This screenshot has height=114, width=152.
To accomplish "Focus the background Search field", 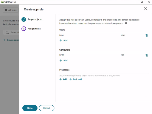I will (x=11, y=32).
